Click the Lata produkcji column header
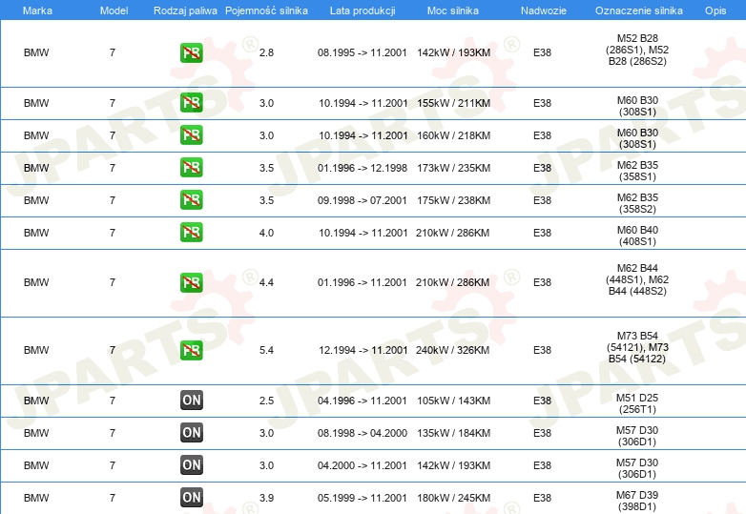Image resolution: width=746 pixels, height=514 pixels. tap(363, 10)
